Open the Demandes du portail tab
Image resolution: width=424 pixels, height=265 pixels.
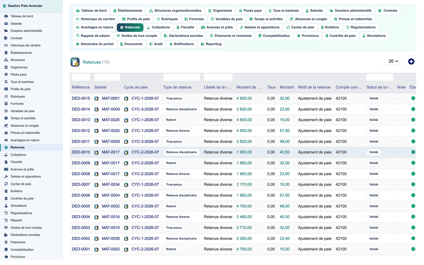(94, 44)
